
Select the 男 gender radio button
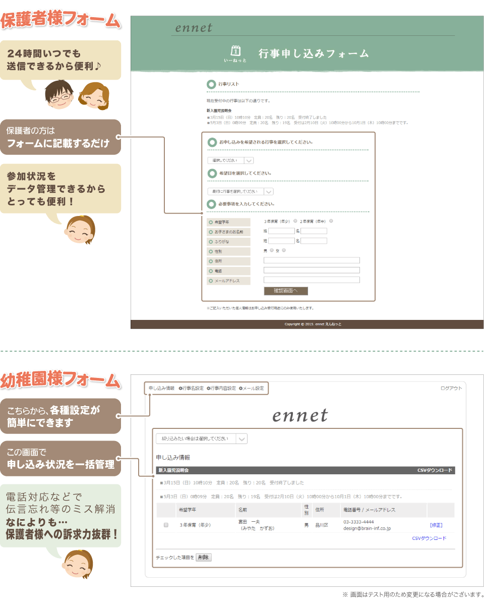[x=272, y=250]
